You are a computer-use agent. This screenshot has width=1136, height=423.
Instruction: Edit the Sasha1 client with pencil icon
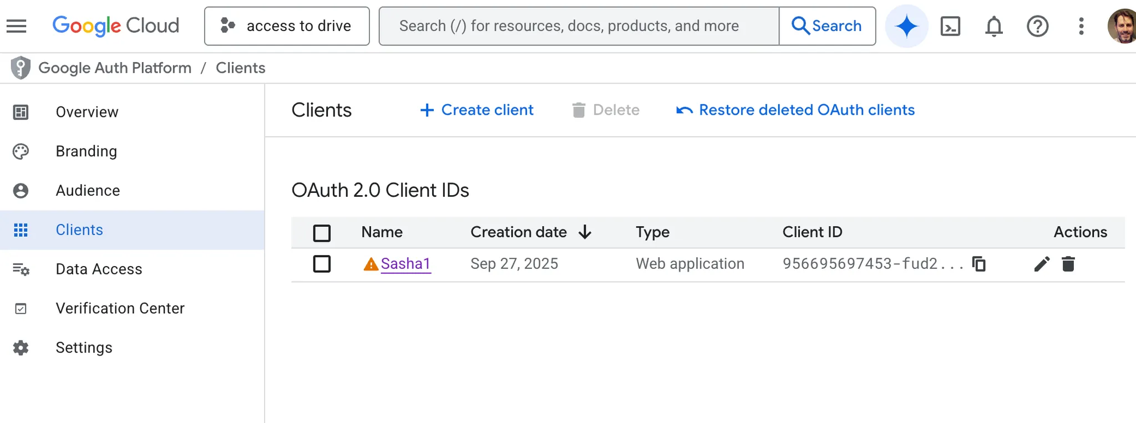[x=1042, y=264]
